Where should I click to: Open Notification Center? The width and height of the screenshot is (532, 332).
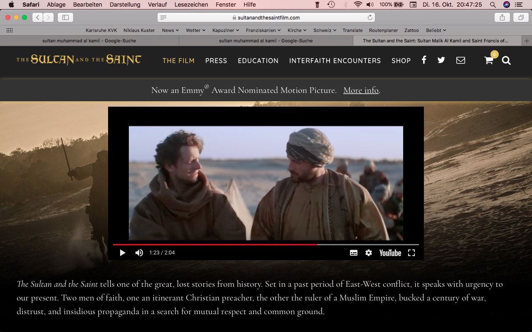point(519,5)
